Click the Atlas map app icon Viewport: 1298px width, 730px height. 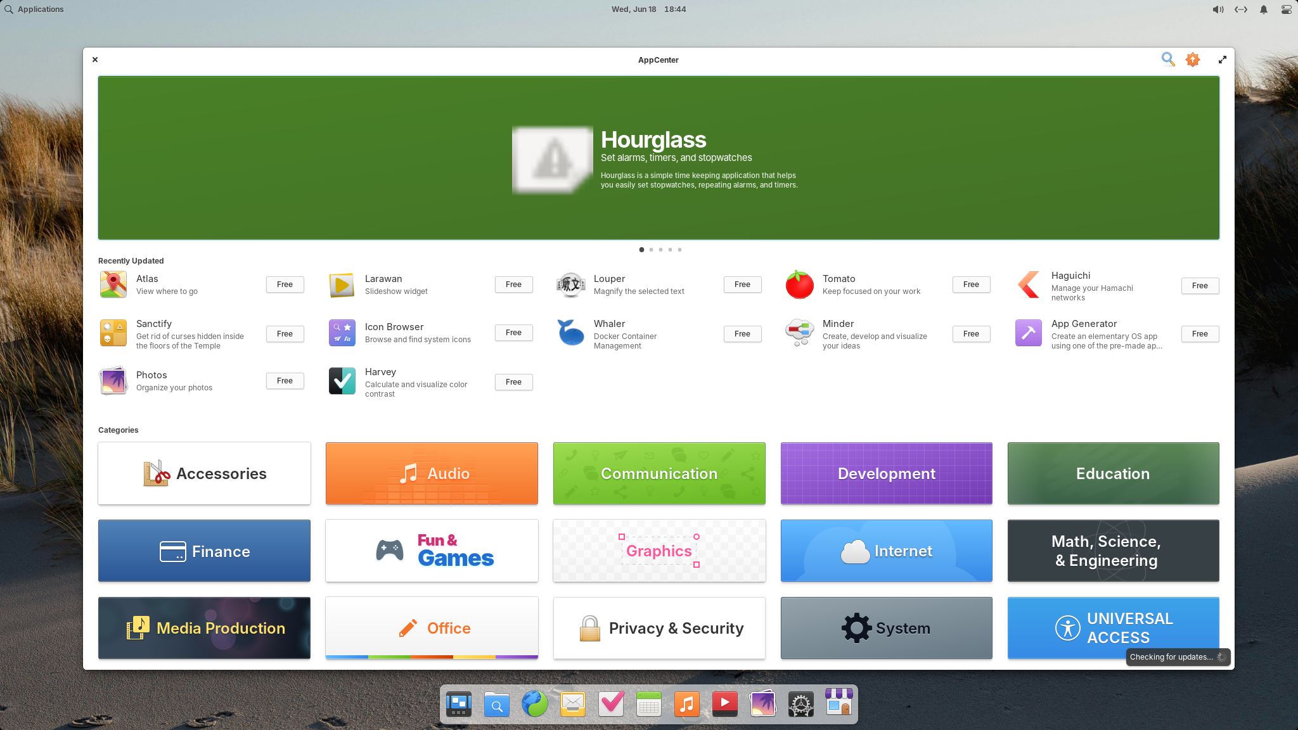(113, 285)
